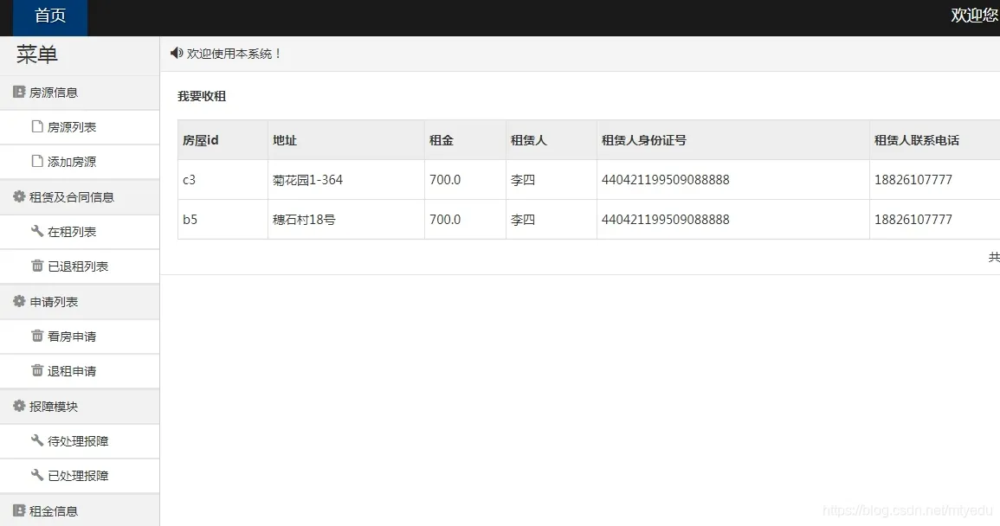Click the speaker announcement icon
Image resolution: width=1000 pixels, height=526 pixels.
point(177,53)
